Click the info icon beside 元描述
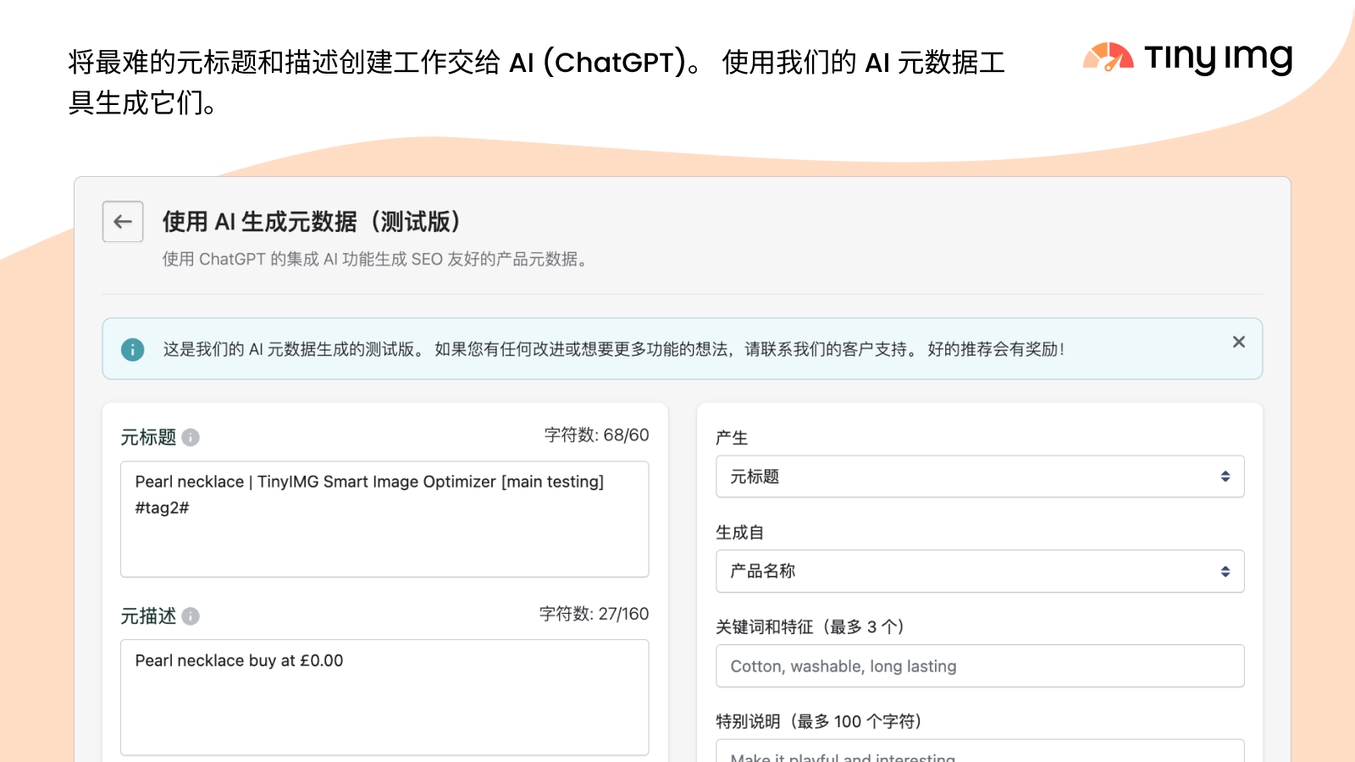 [x=191, y=616]
